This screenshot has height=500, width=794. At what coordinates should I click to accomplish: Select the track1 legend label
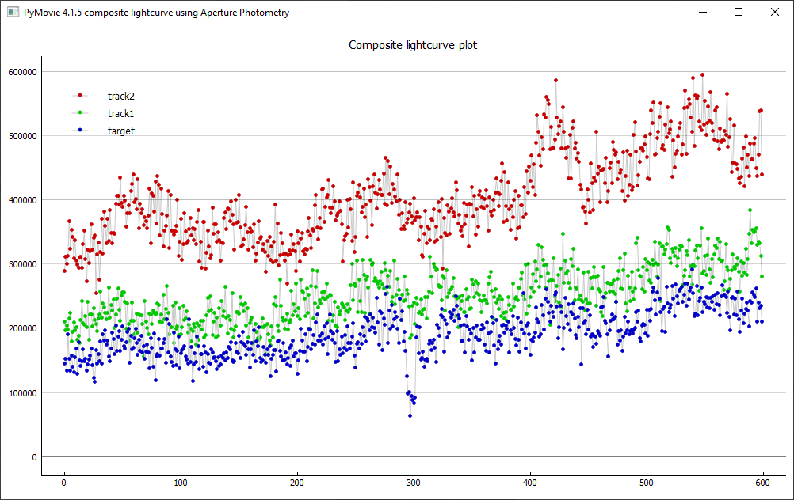(121, 113)
